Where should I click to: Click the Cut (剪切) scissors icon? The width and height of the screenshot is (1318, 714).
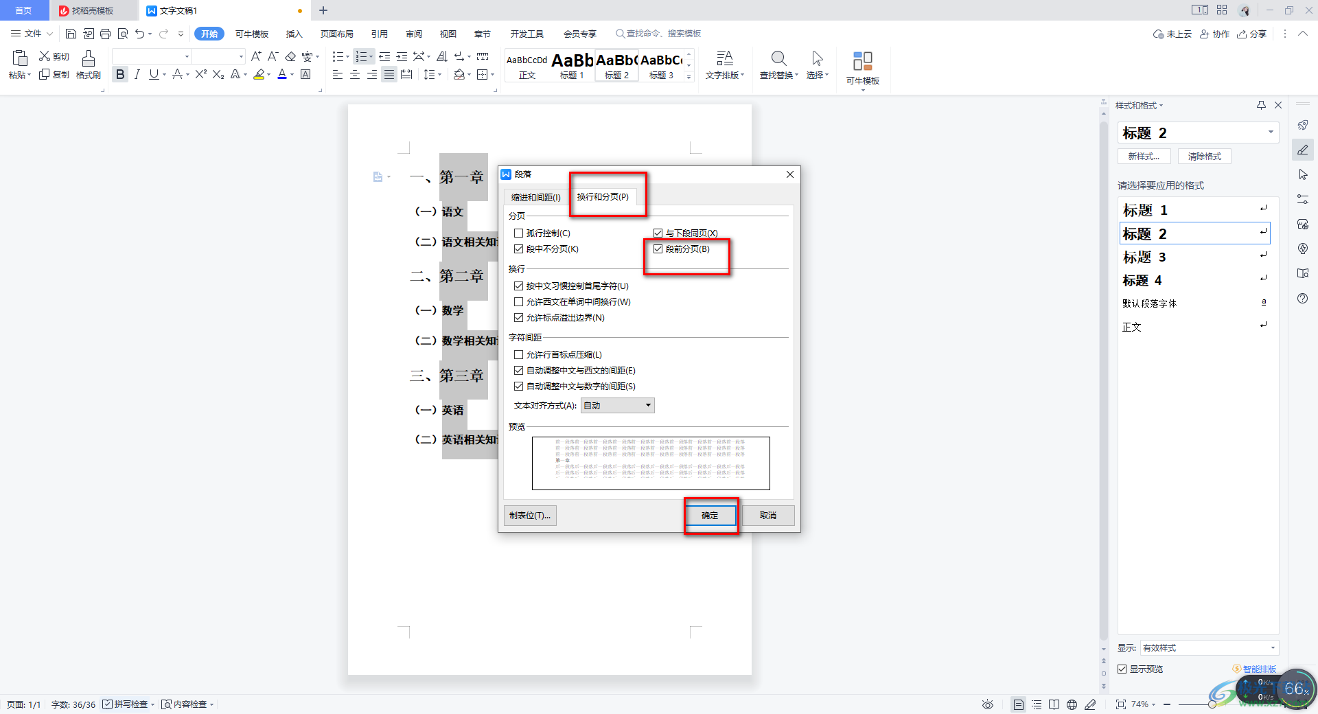[x=45, y=56]
